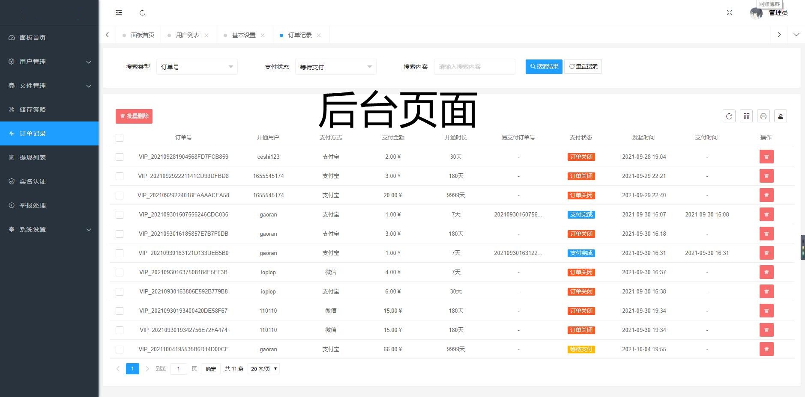Click the refresh page icon in the header
The width and height of the screenshot is (805, 397).
pos(143,13)
